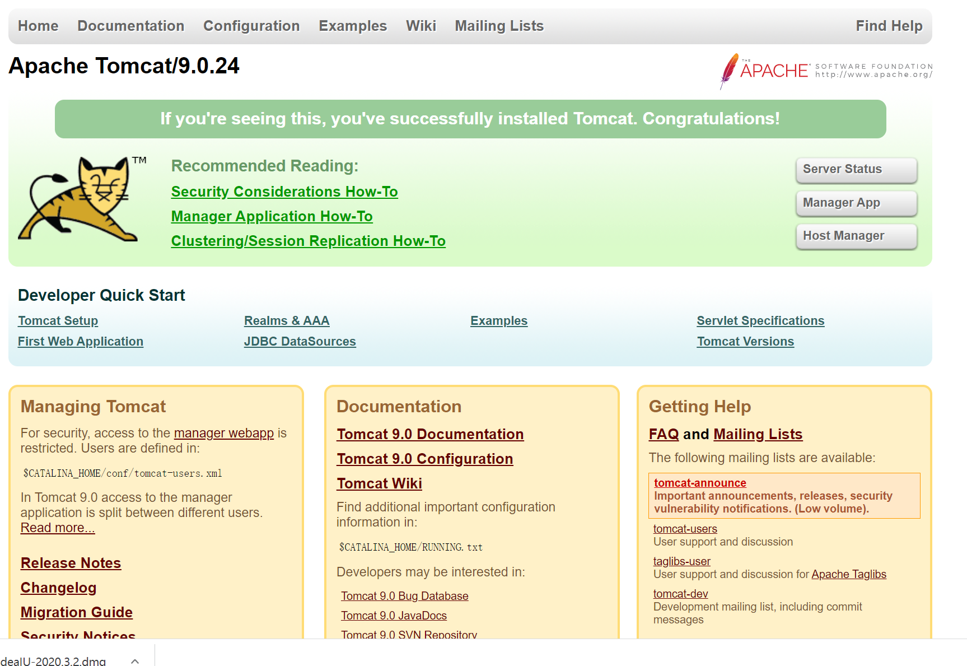
Task: Open the Server Status page
Action: point(856,169)
